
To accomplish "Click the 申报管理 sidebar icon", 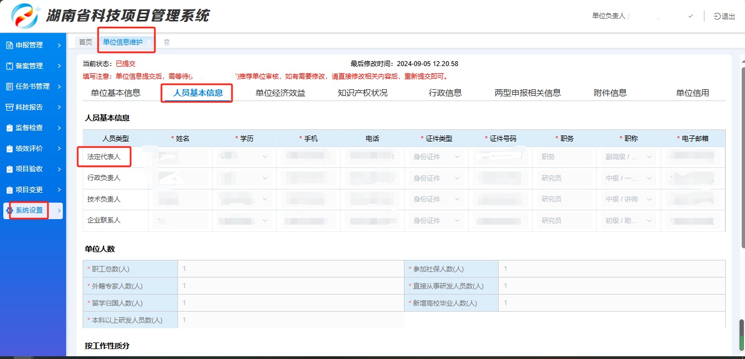I will coord(9,45).
